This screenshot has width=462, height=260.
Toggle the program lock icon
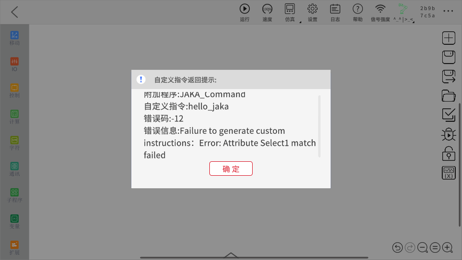click(449, 154)
